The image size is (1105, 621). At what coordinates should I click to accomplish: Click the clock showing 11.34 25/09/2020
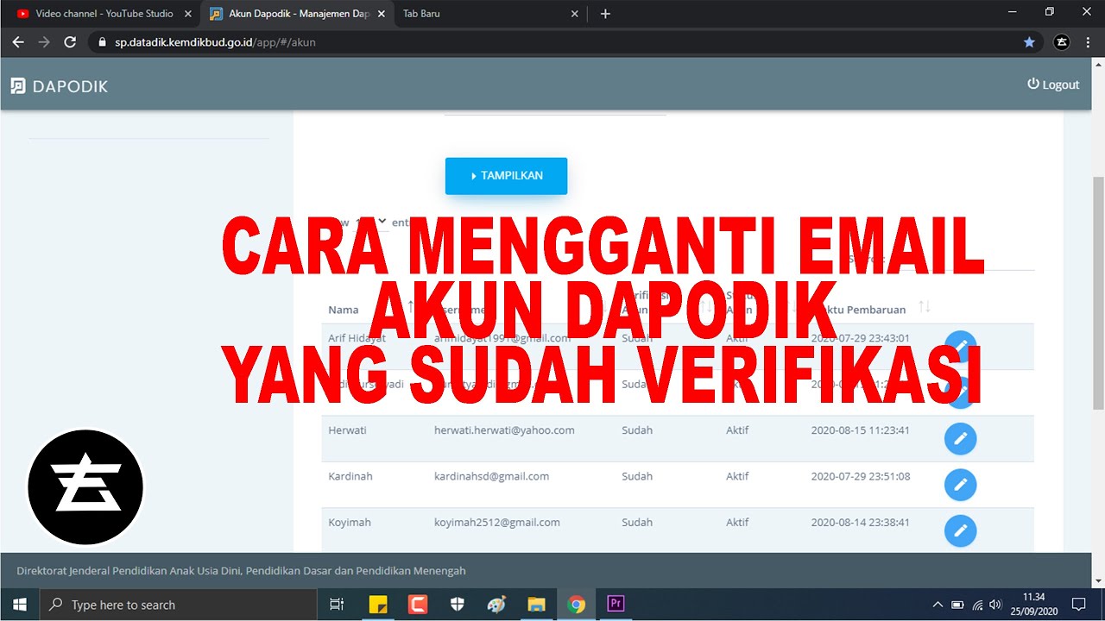click(x=1034, y=605)
